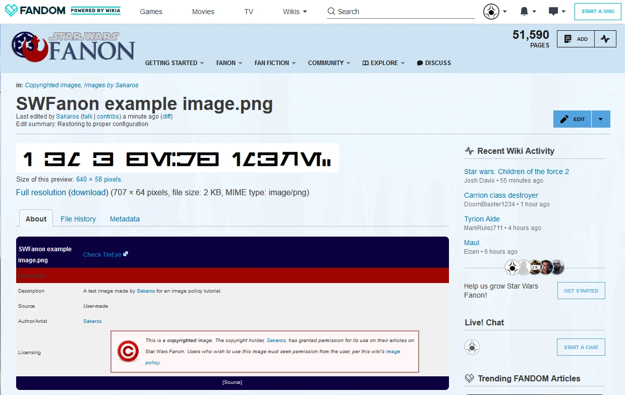Click the Trending FANDOM Articles heart icon

[469, 378]
